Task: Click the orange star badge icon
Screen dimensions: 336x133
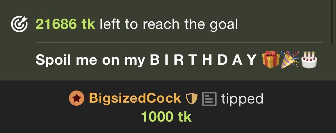Action: point(77,98)
